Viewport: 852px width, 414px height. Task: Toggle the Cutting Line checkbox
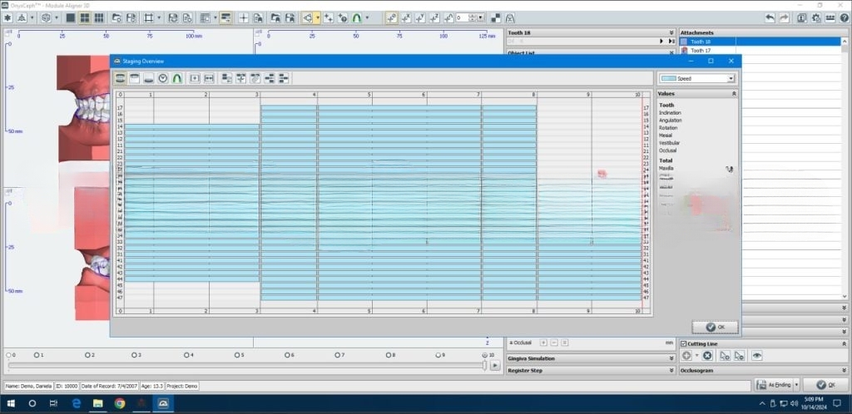coord(684,343)
